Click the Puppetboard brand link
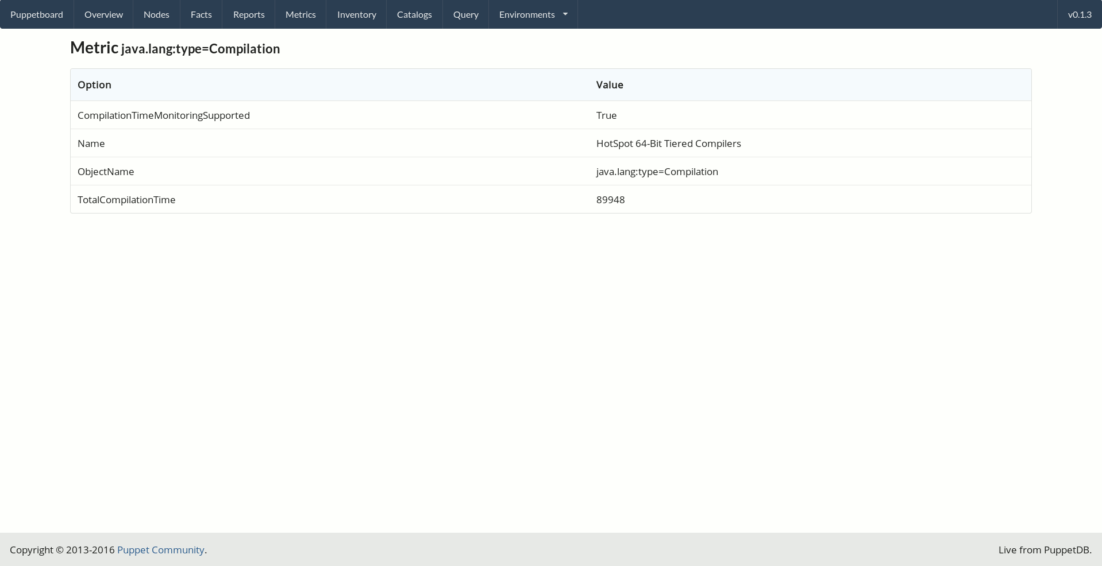1102x566 pixels. pos(37,14)
